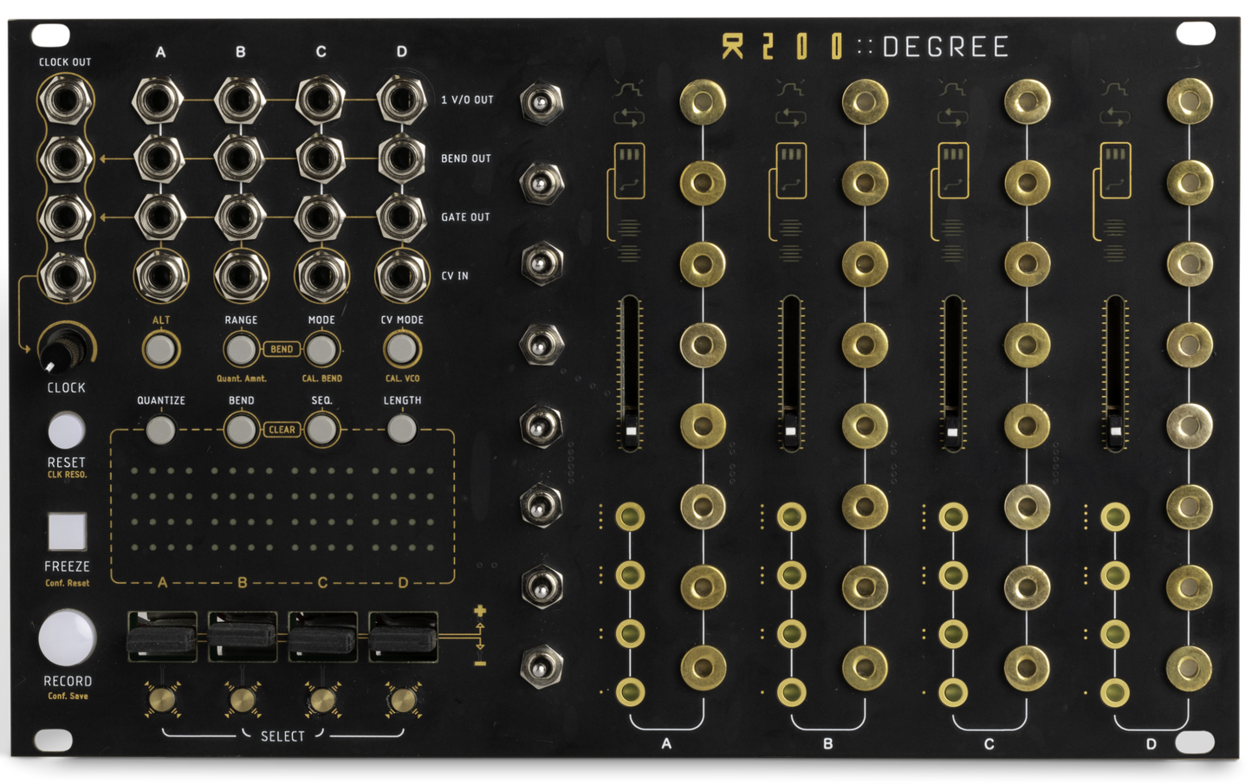The image size is (1252, 784).
Task: Move the channel A vertical slider
Action: click(x=630, y=431)
